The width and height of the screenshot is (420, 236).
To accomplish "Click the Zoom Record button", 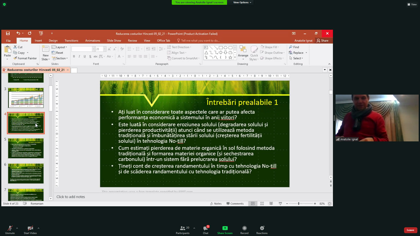I will [244, 229].
